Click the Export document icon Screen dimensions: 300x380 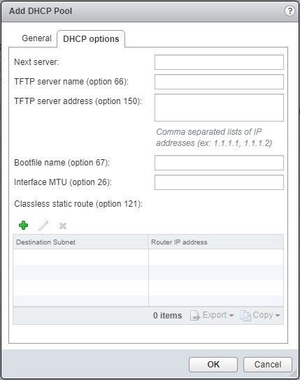point(195,316)
